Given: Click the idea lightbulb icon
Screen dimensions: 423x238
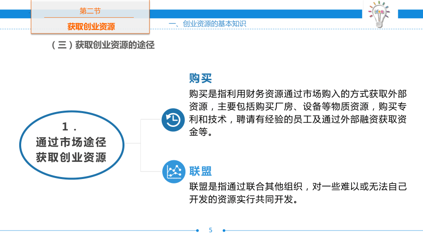Looking at the screenshot, I should point(379,14).
